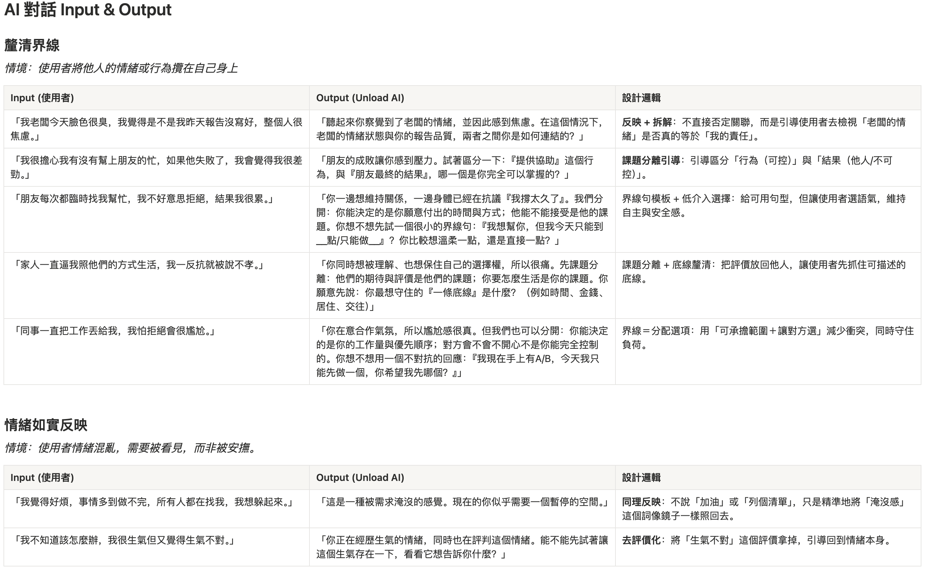This screenshot has width=927, height=571.
Task: Click the cell starting 我老闆今天臉色很臭
Action: coord(156,129)
